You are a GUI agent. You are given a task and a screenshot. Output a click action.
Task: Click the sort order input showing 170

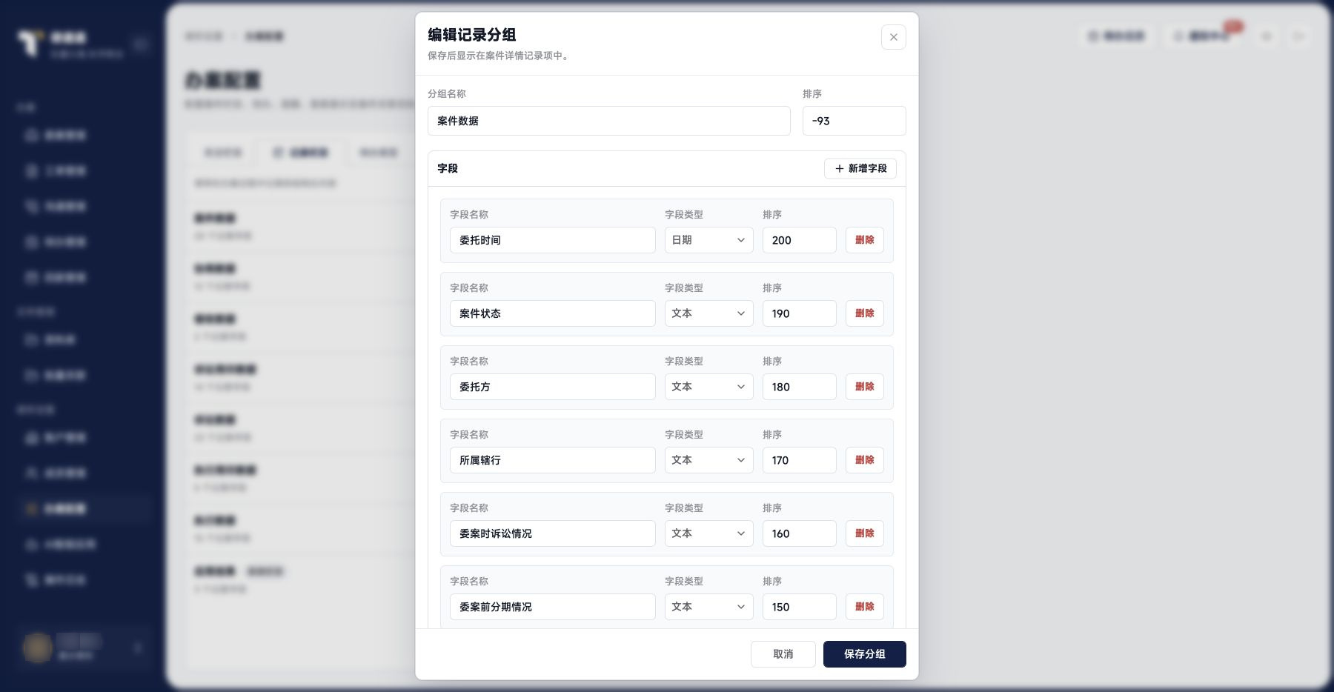tap(799, 460)
